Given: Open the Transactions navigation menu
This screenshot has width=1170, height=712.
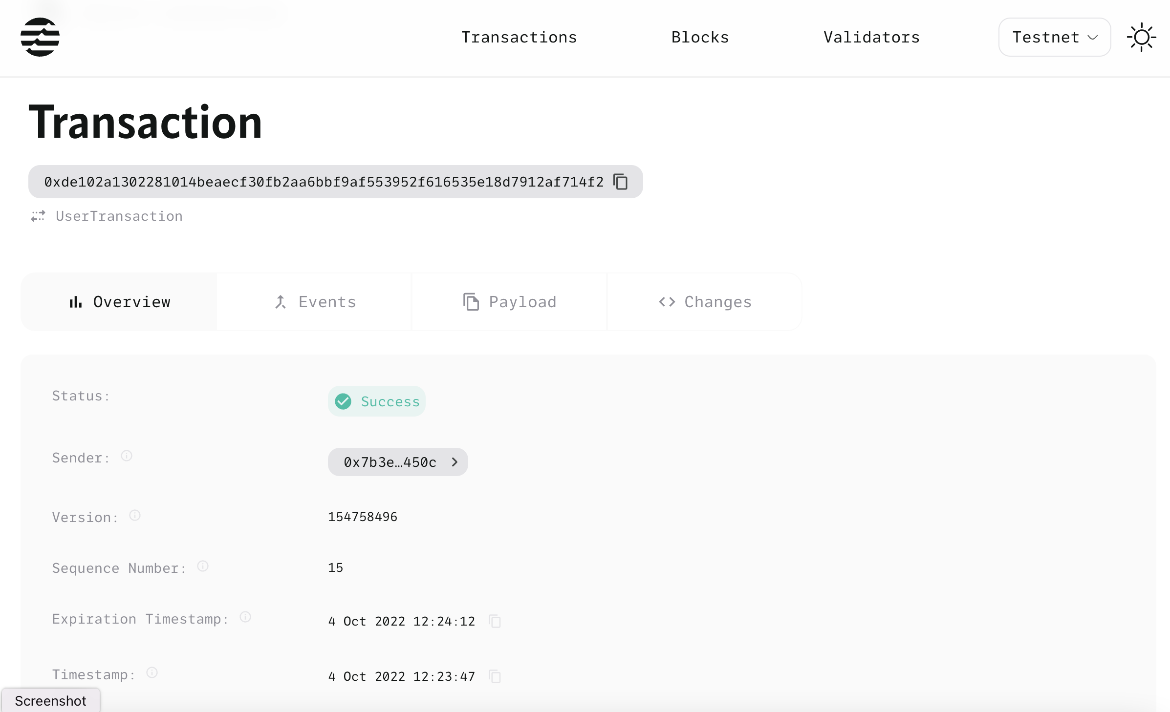Looking at the screenshot, I should tap(519, 37).
